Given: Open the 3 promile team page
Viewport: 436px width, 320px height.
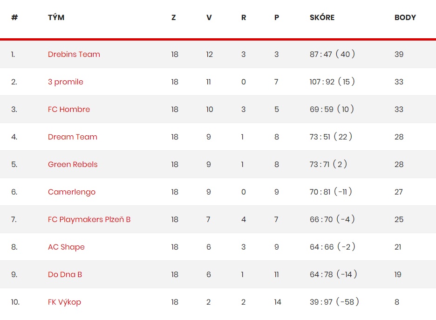Looking at the screenshot, I should point(65,82).
